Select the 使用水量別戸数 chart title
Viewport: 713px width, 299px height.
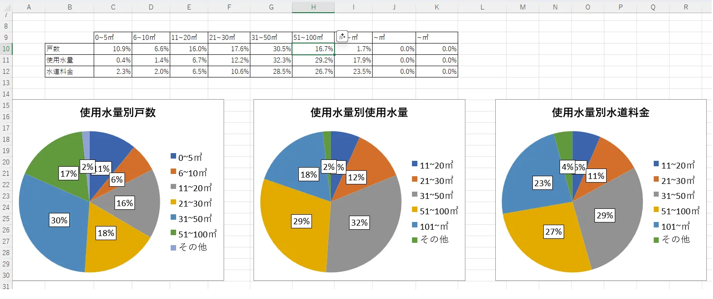point(118,112)
